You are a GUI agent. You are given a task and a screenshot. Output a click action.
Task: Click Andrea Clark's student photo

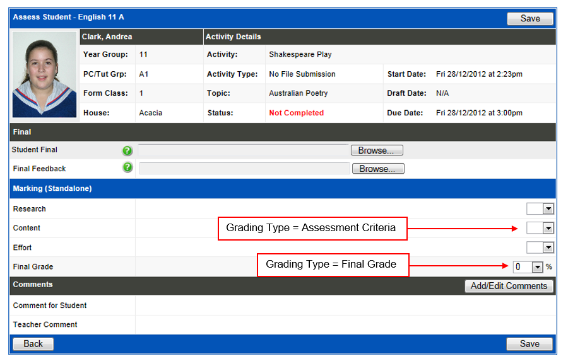pyautogui.click(x=44, y=75)
